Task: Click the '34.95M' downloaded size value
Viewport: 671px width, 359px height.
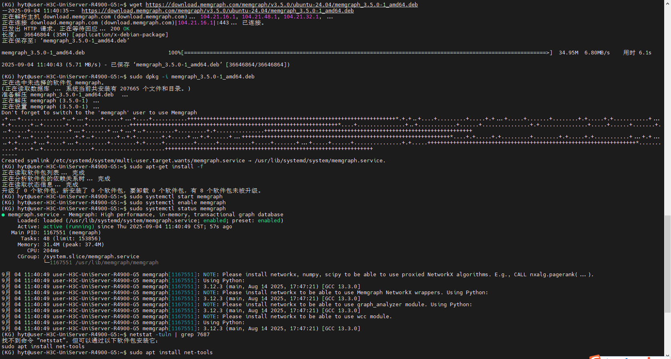Action: (569, 53)
